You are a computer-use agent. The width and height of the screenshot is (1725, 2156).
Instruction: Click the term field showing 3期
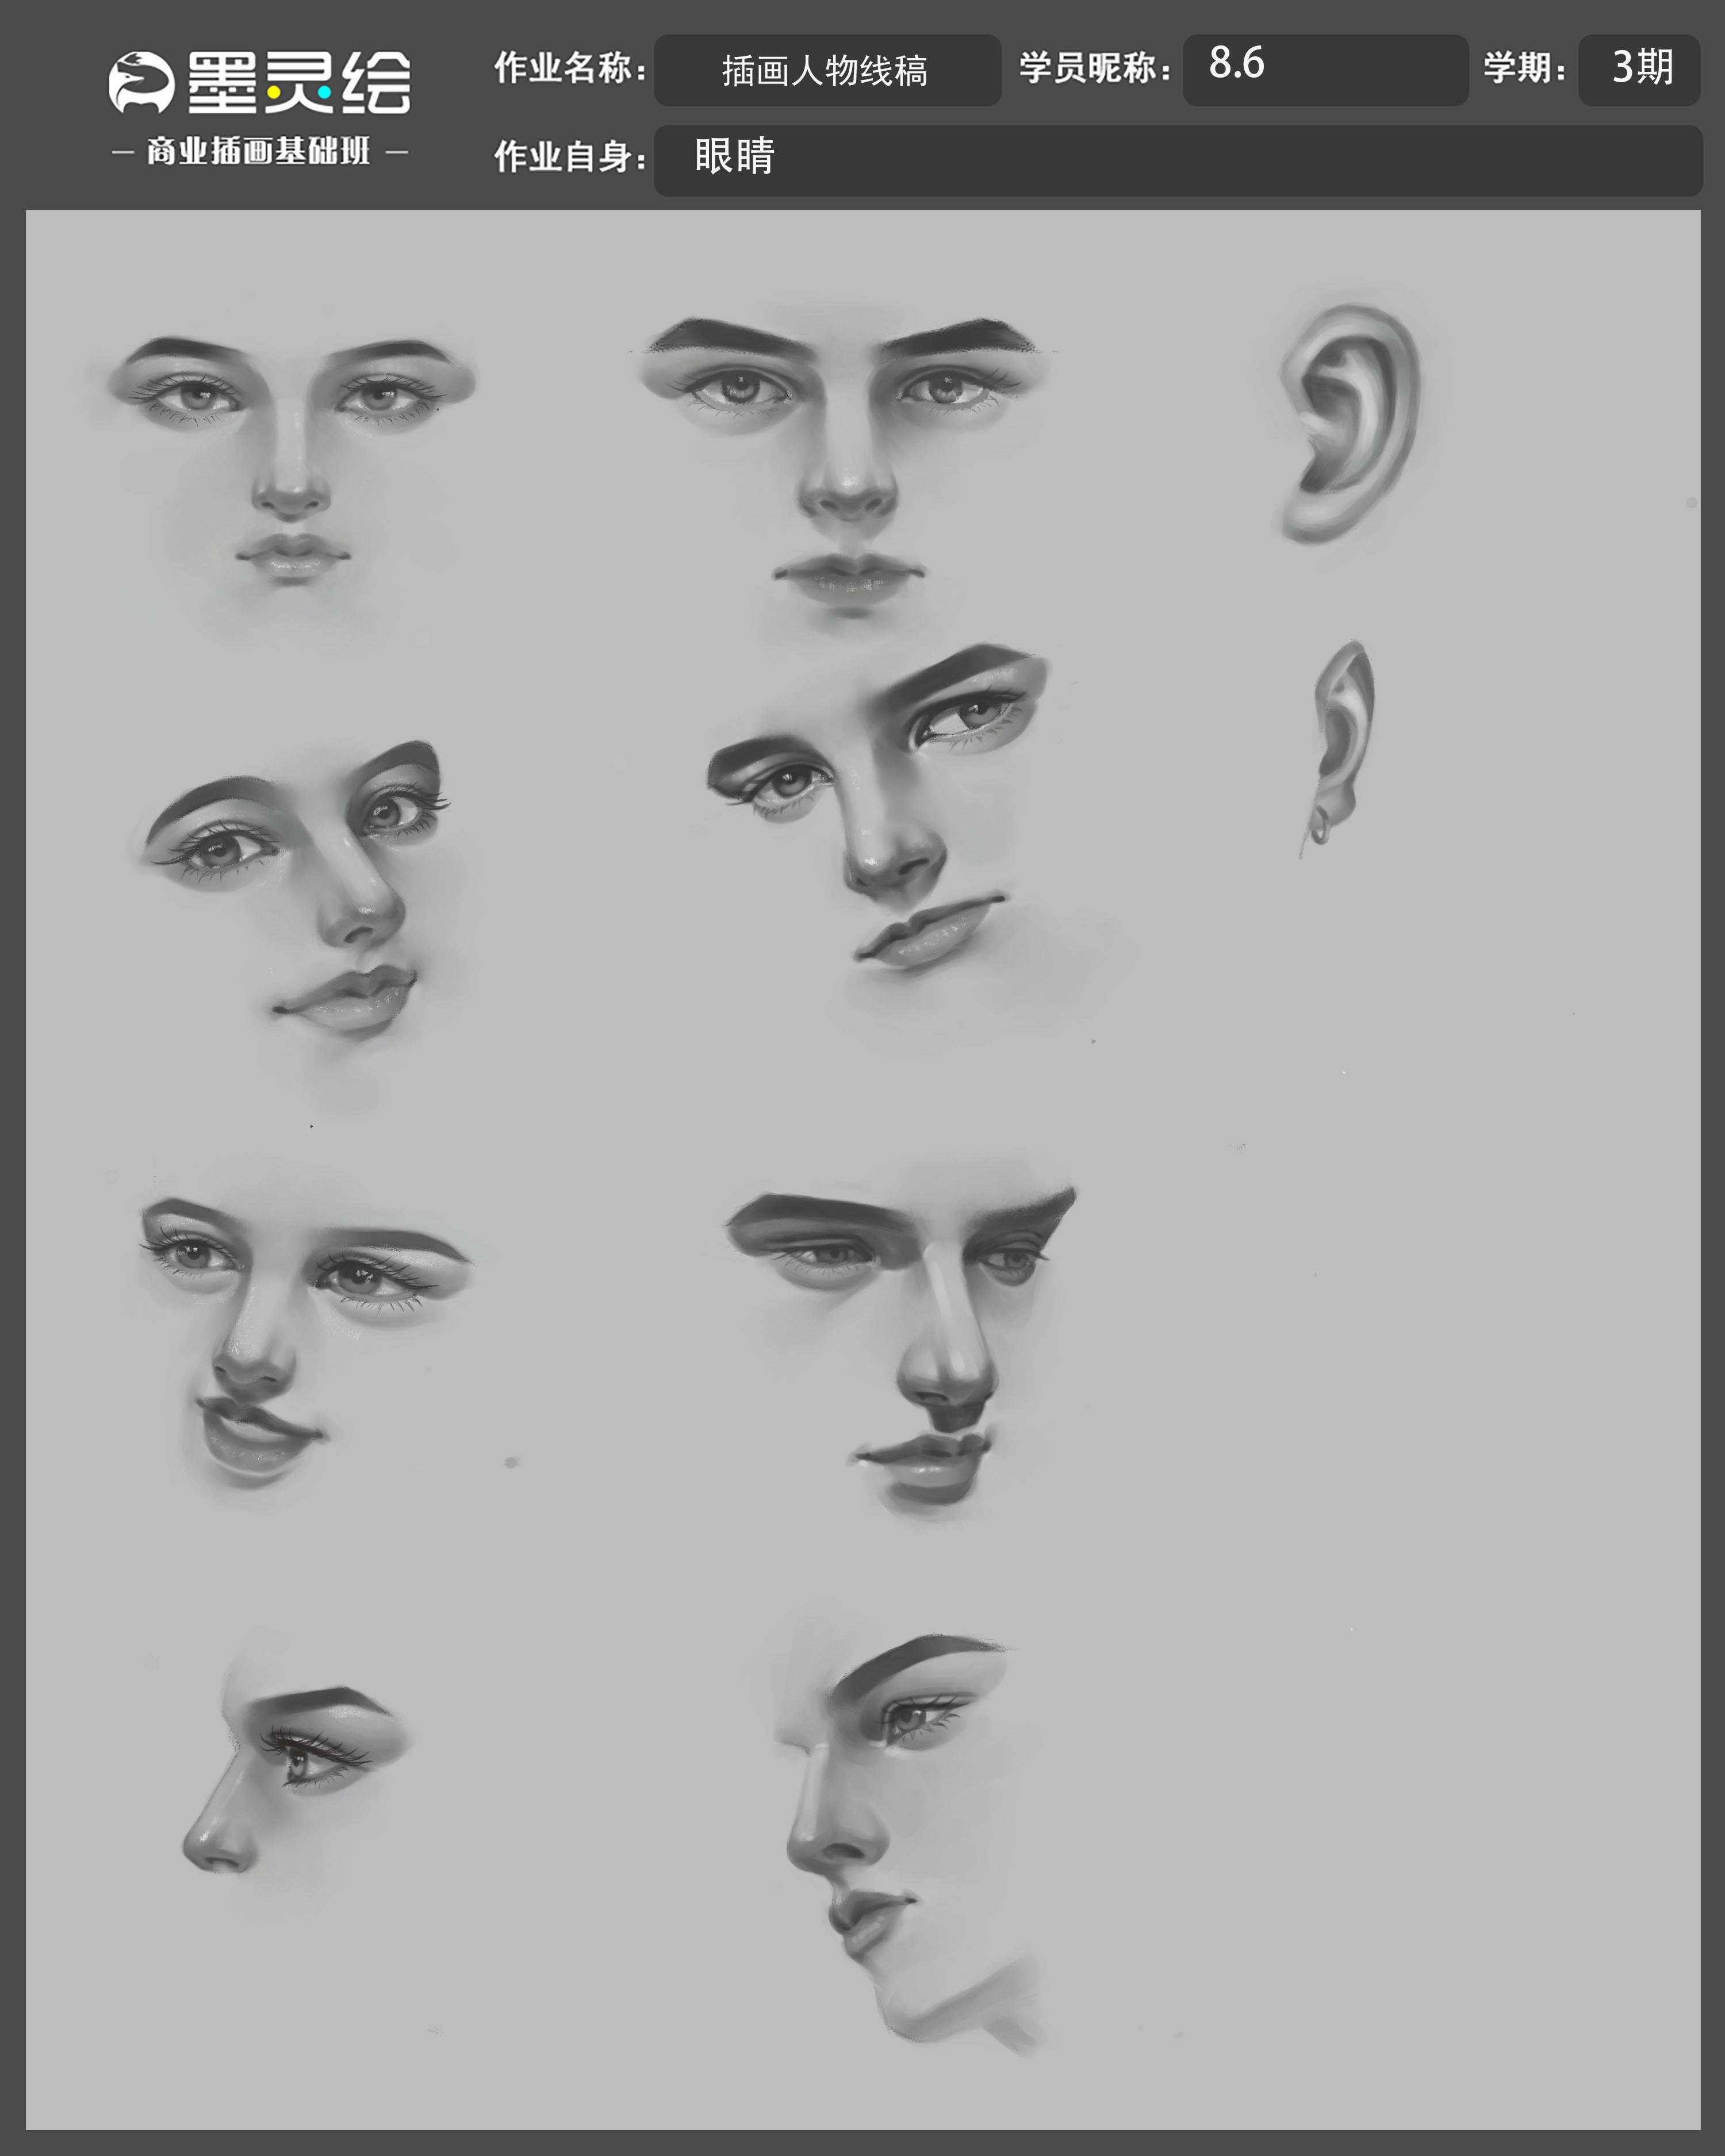tap(1639, 70)
